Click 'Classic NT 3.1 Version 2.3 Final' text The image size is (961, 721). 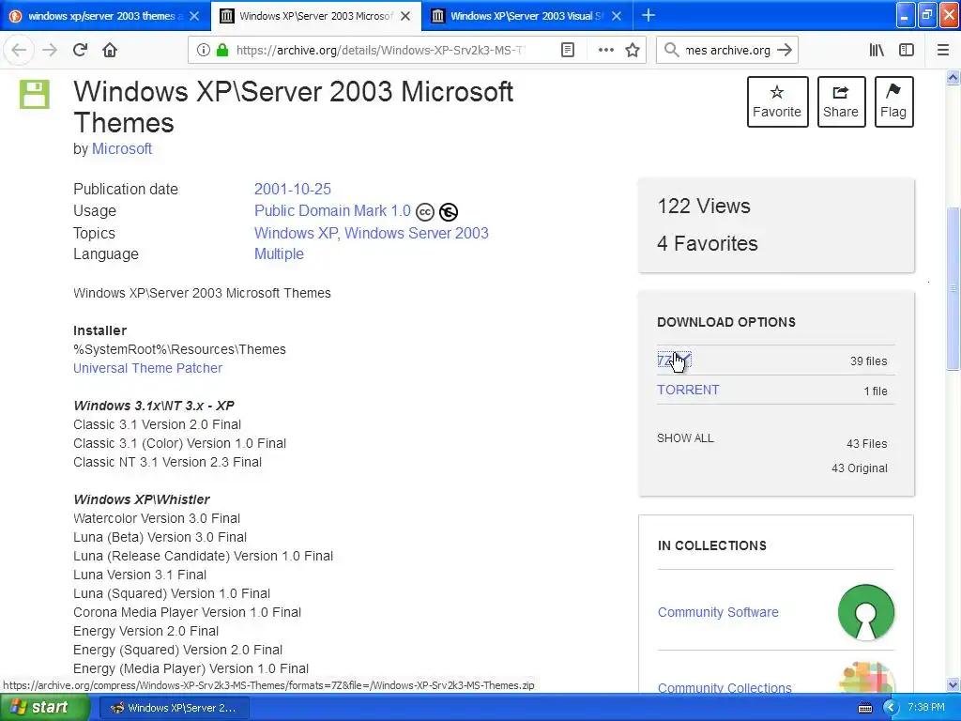pos(167,462)
